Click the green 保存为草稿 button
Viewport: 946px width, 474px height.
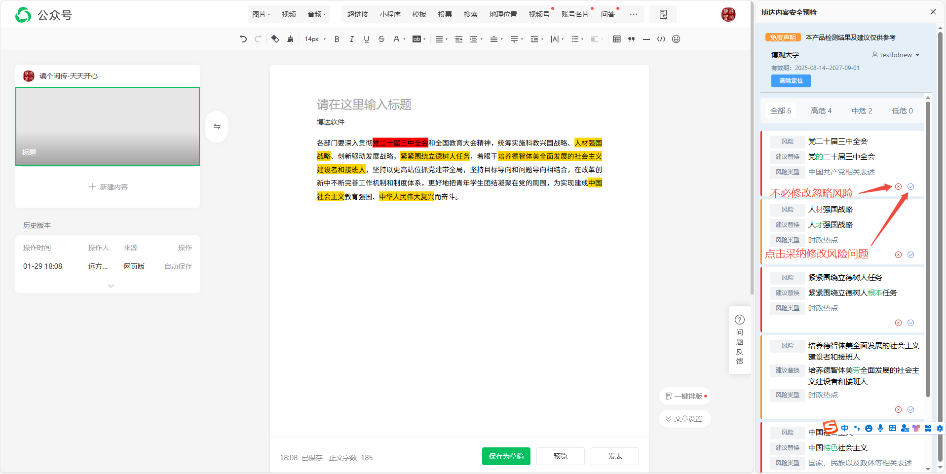(x=506, y=456)
